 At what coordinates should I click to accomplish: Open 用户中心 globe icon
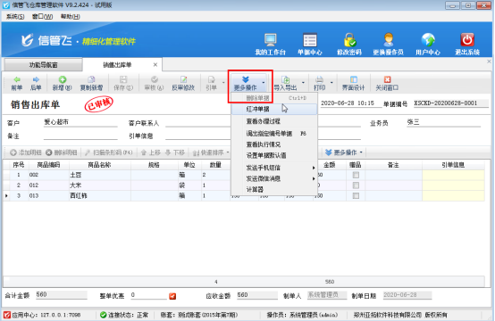click(x=428, y=40)
